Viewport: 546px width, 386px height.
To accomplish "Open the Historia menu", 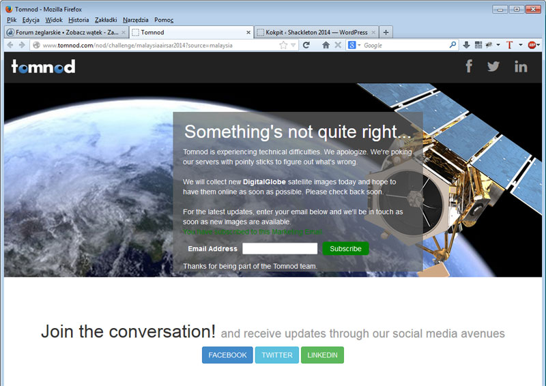I will pyautogui.click(x=78, y=20).
